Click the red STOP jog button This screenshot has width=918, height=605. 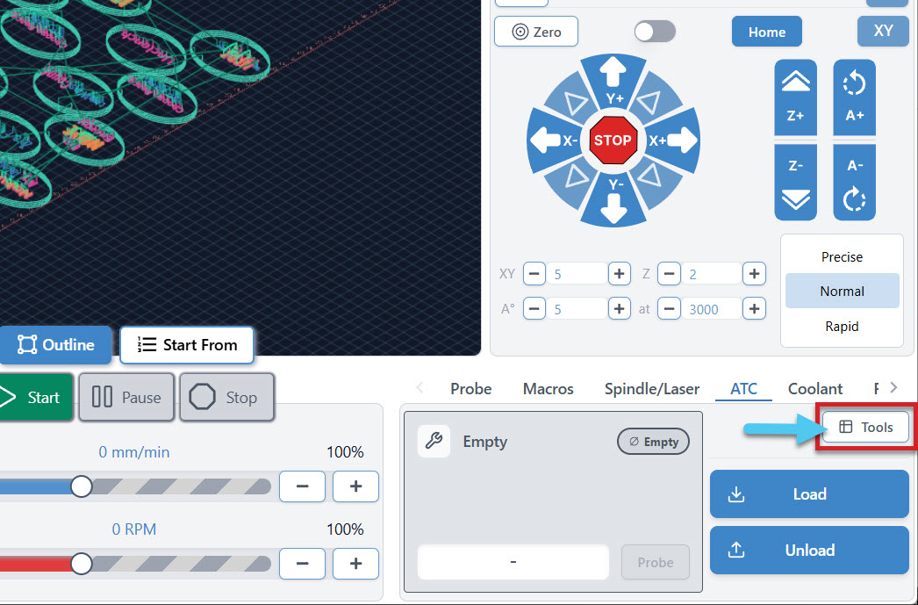point(613,140)
